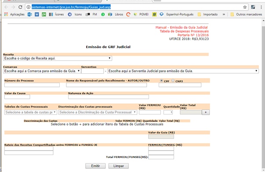Bookmark this page with the star icon
The width and height of the screenshot is (265, 172).
245,7
